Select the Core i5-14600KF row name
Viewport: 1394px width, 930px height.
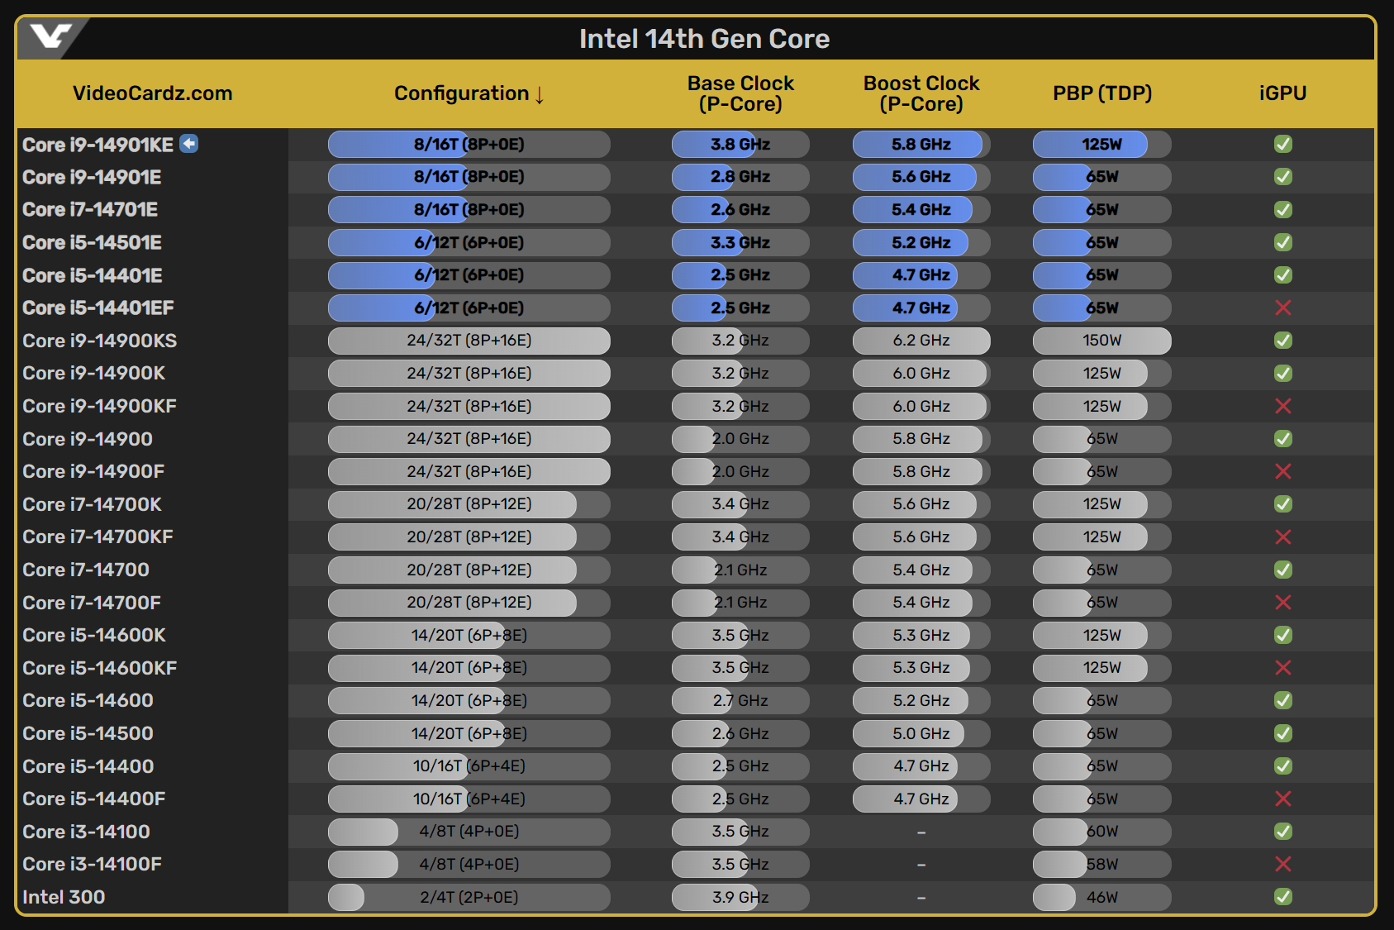(100, 668)
